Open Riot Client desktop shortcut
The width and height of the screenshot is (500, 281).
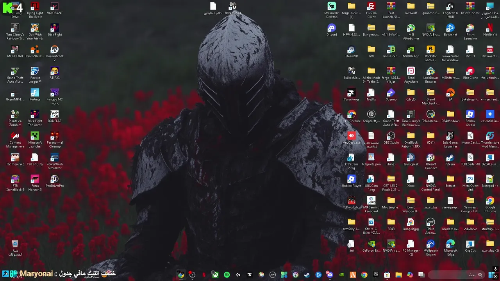click(470, 73)
